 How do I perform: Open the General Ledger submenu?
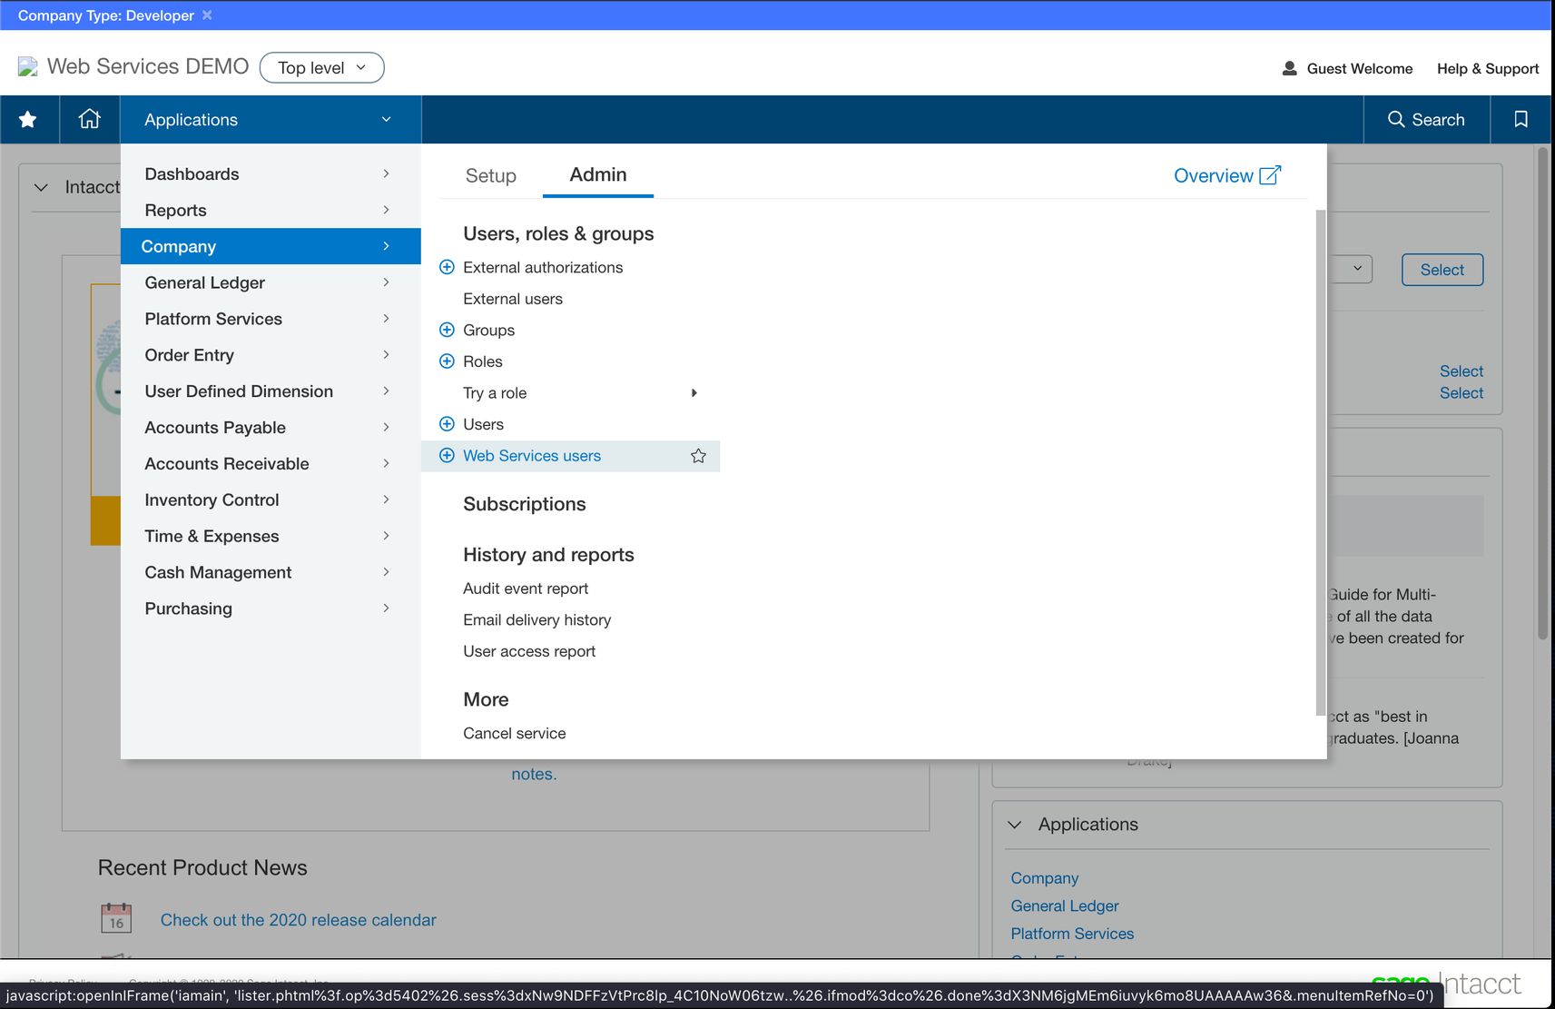pyautogui.click(x=271, y=282)
